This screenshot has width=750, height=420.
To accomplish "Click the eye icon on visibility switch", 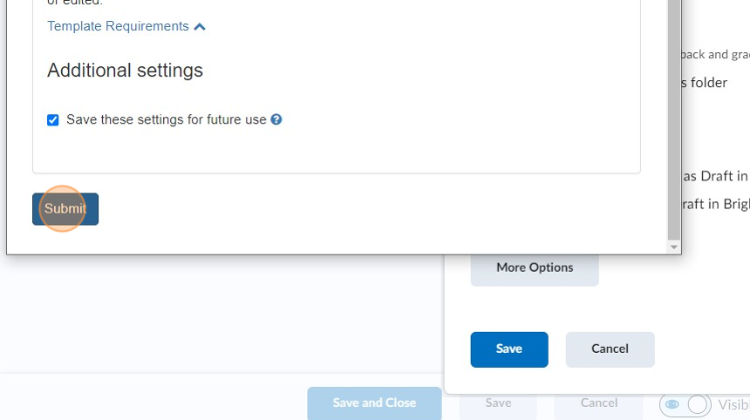I will (672, 404).
